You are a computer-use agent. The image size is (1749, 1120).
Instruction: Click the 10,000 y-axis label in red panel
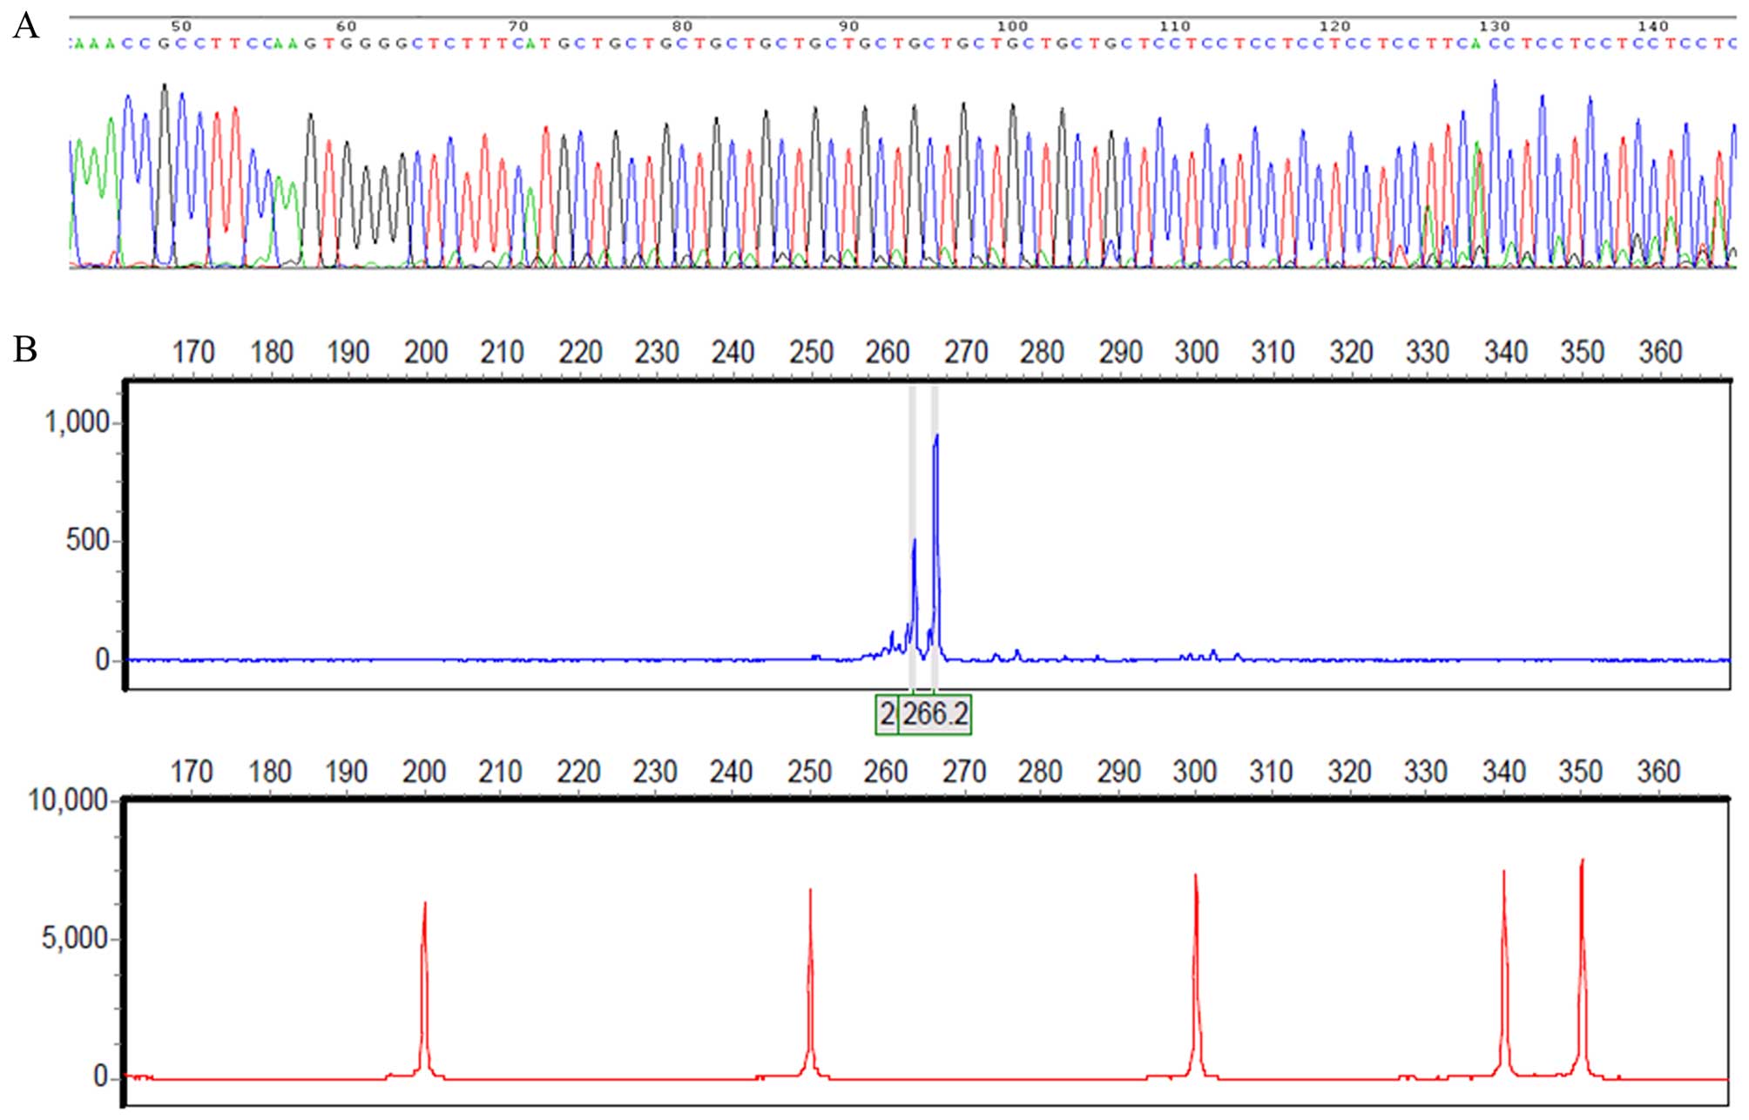click(x=68, y=800)
